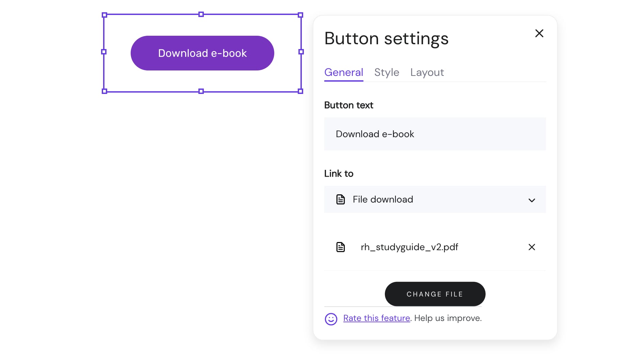Open the Link to File download dropdown
This screenshot has height=354, width=637.
coord(435,199)
